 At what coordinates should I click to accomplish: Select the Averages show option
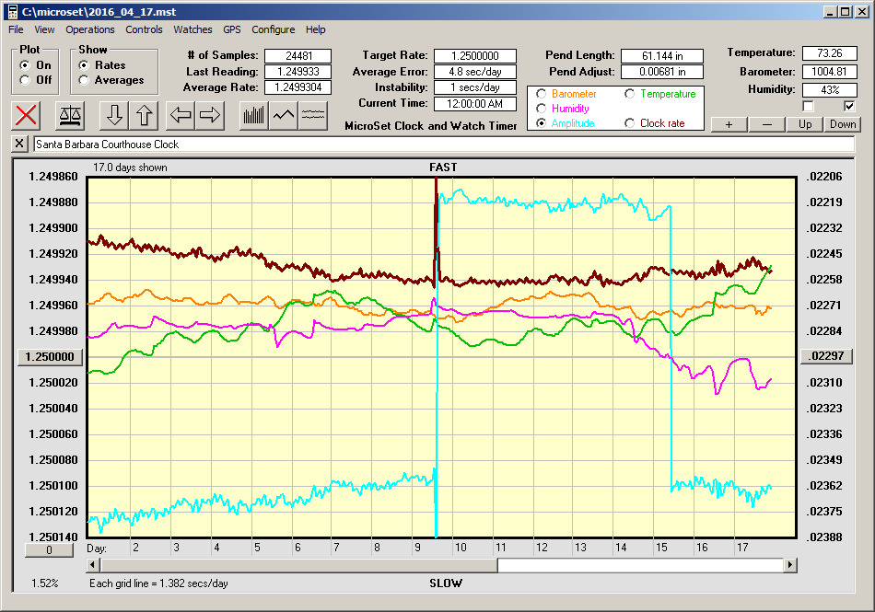(x=84, y=80)
